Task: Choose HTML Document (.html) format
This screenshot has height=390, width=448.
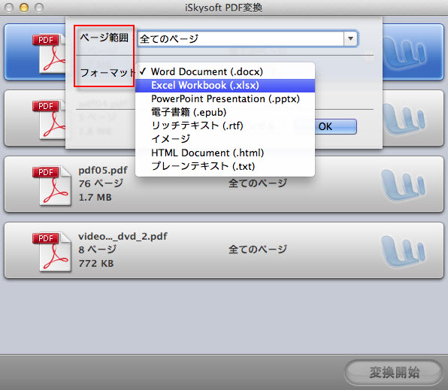Action: (226, 153)
